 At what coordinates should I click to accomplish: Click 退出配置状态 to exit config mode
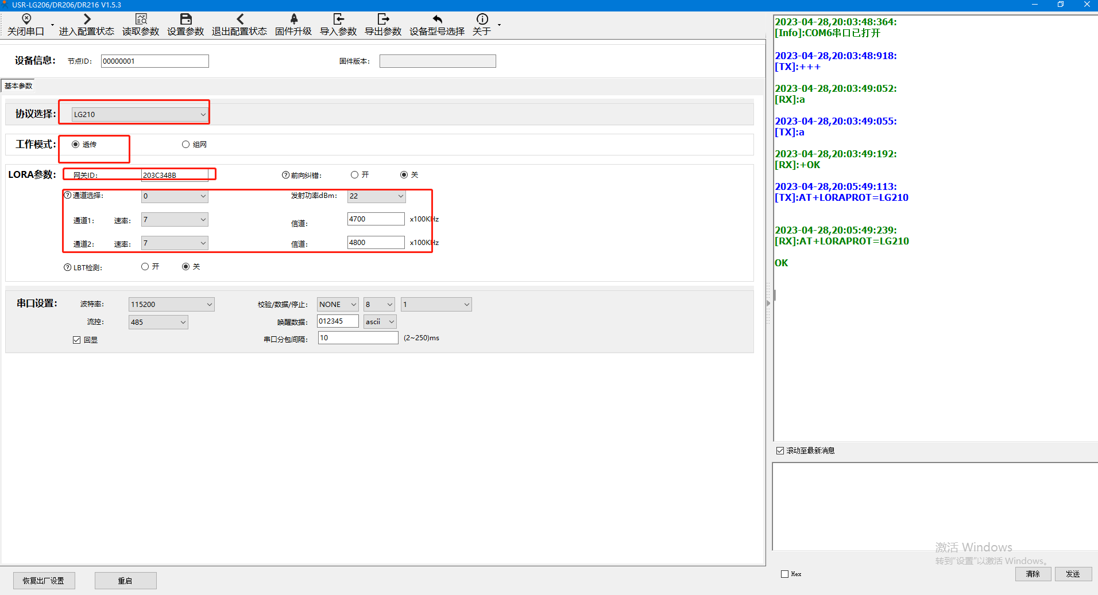pyautogui.click(x=239, y=25)
